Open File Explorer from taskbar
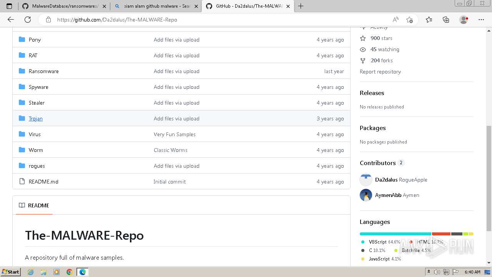The image size is (492, 277). [x=43, y=272]
